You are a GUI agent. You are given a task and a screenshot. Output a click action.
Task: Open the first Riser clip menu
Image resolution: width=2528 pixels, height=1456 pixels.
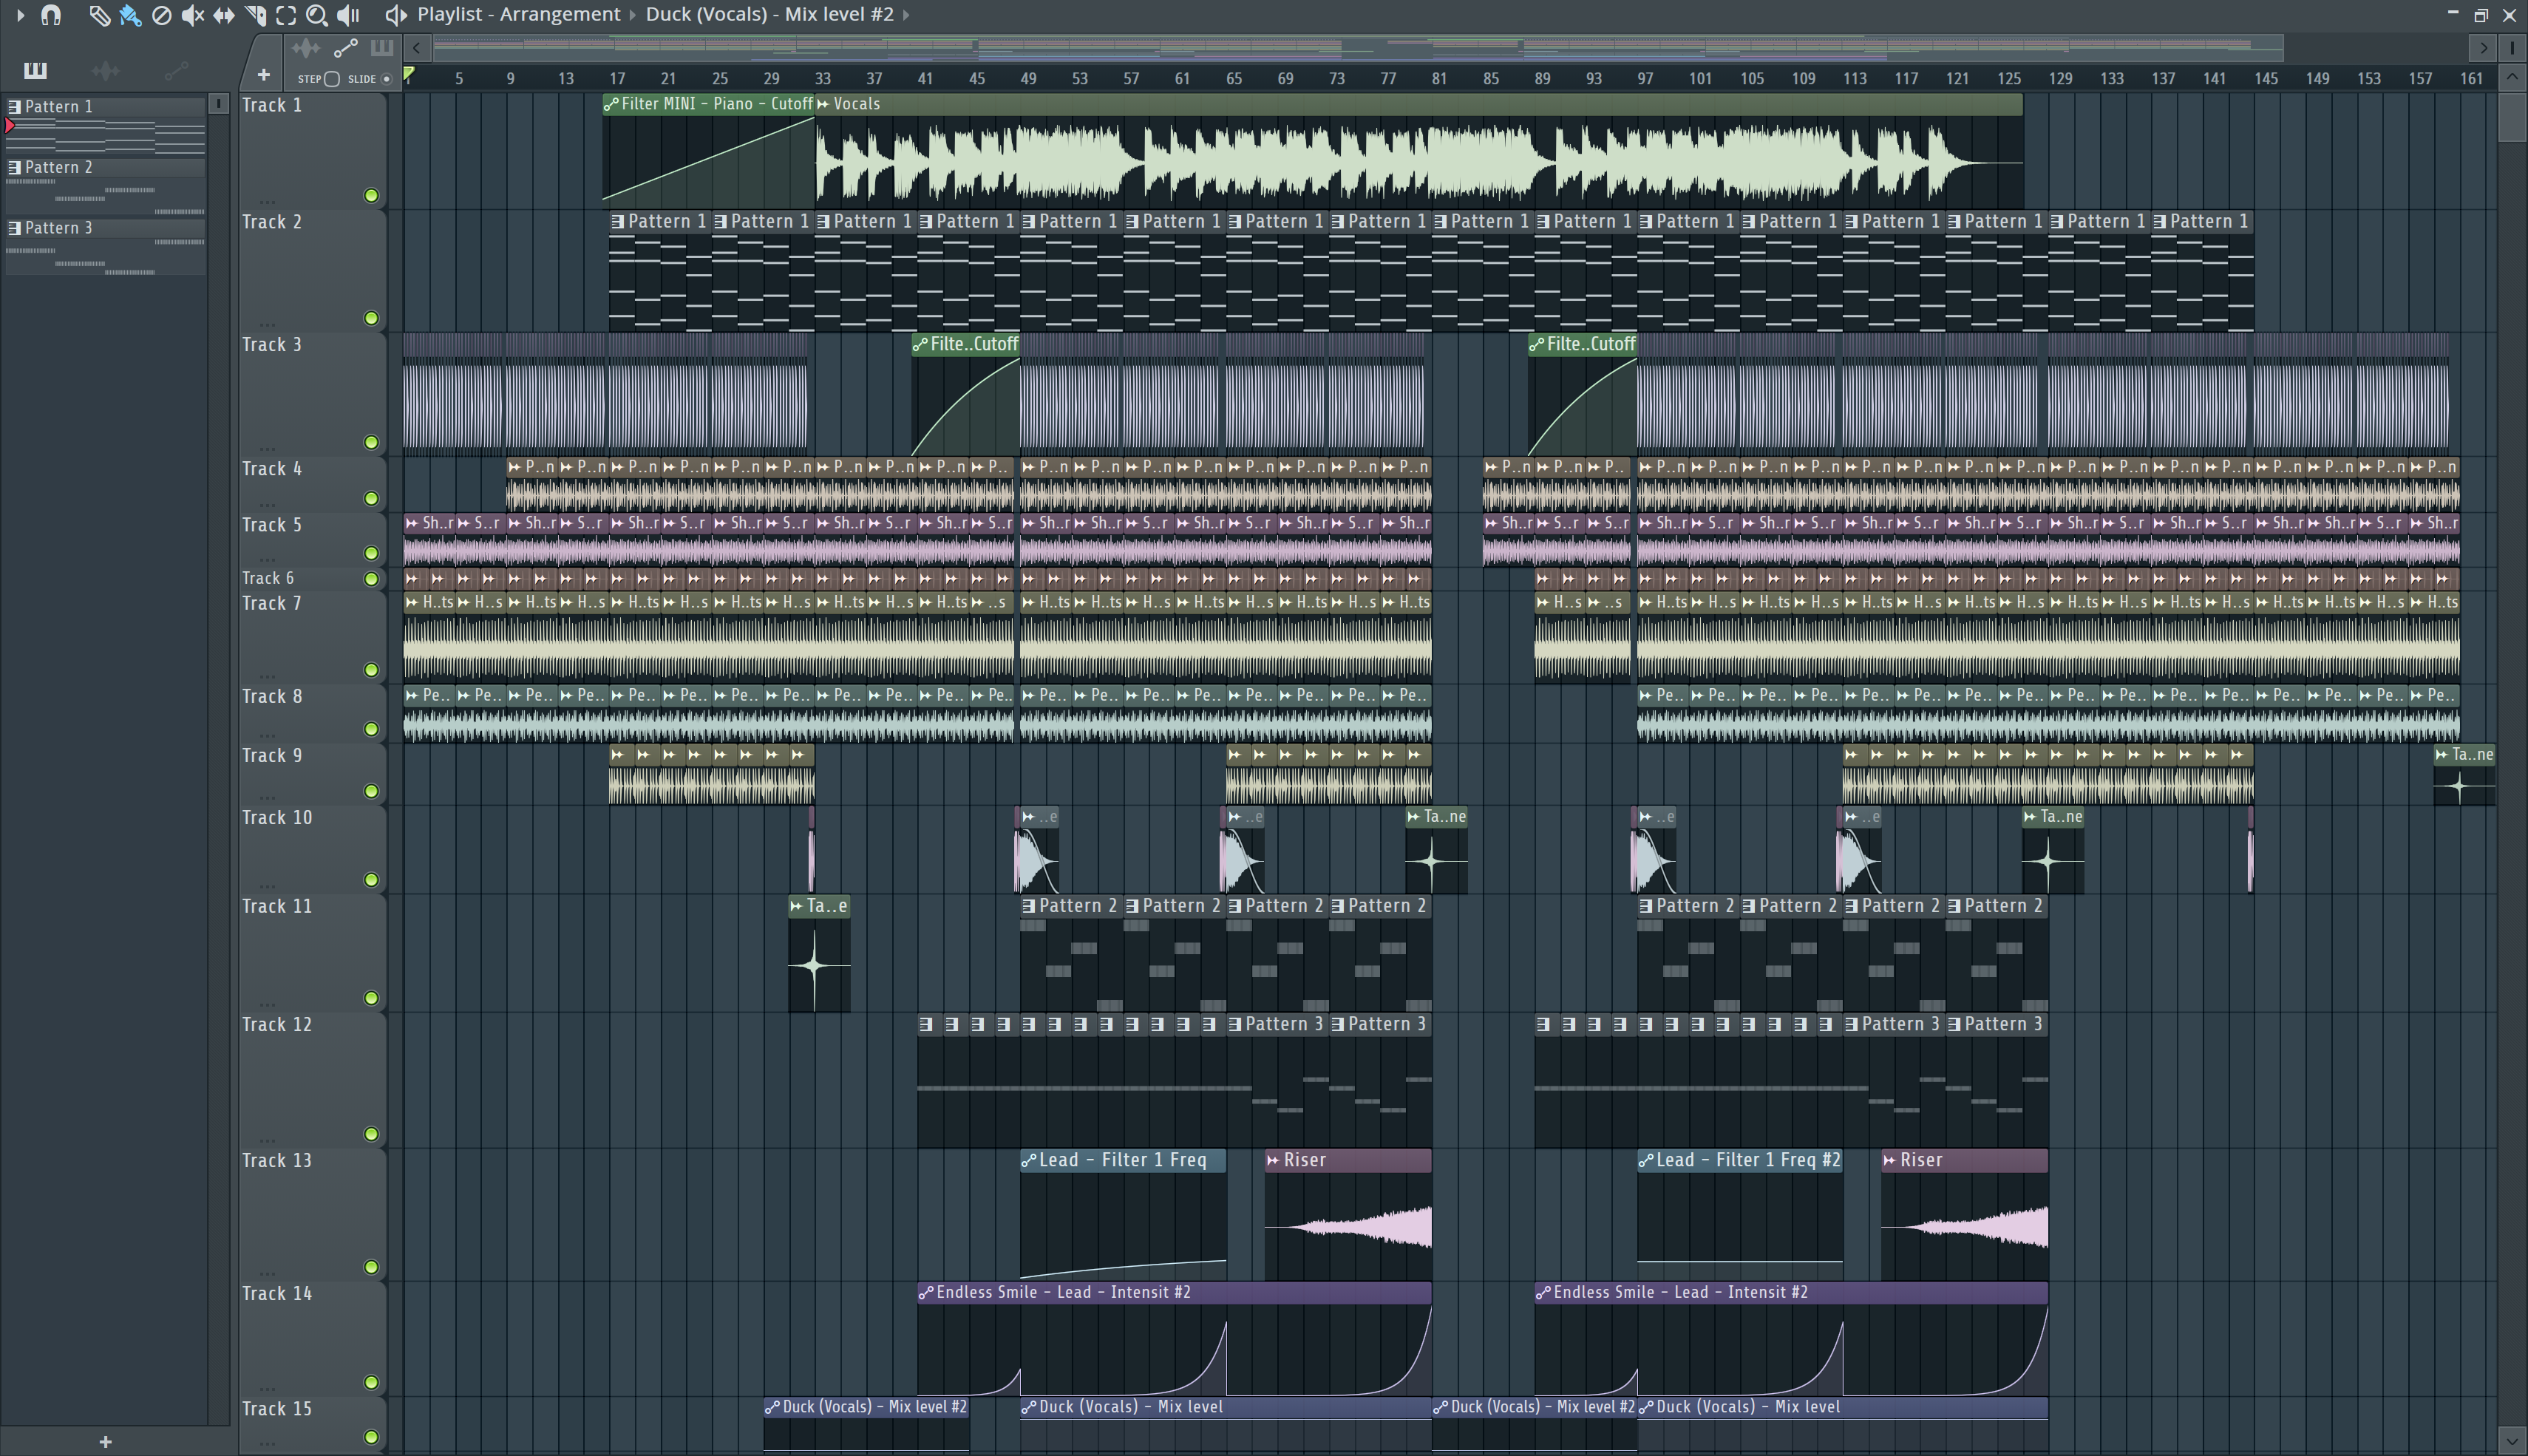point(1273,1160)
